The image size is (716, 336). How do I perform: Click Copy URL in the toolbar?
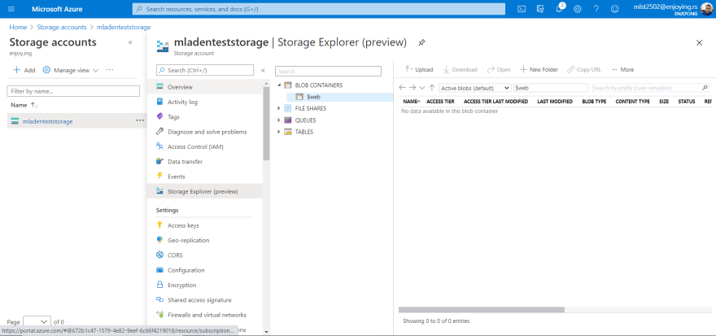coord(584,69)
